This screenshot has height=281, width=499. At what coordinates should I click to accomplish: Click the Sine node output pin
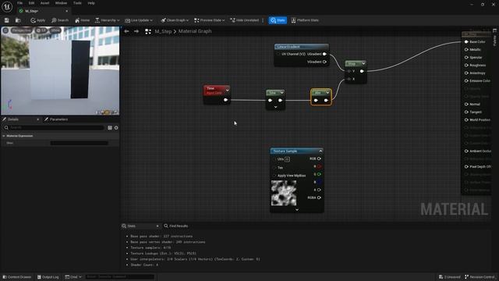coord(281,101)
